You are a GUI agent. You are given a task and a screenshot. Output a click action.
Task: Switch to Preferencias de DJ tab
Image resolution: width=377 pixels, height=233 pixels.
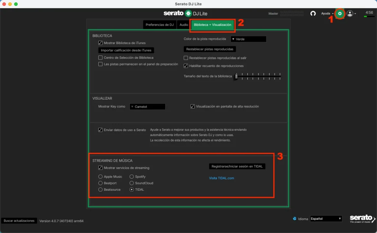click(x=160, y=25)
